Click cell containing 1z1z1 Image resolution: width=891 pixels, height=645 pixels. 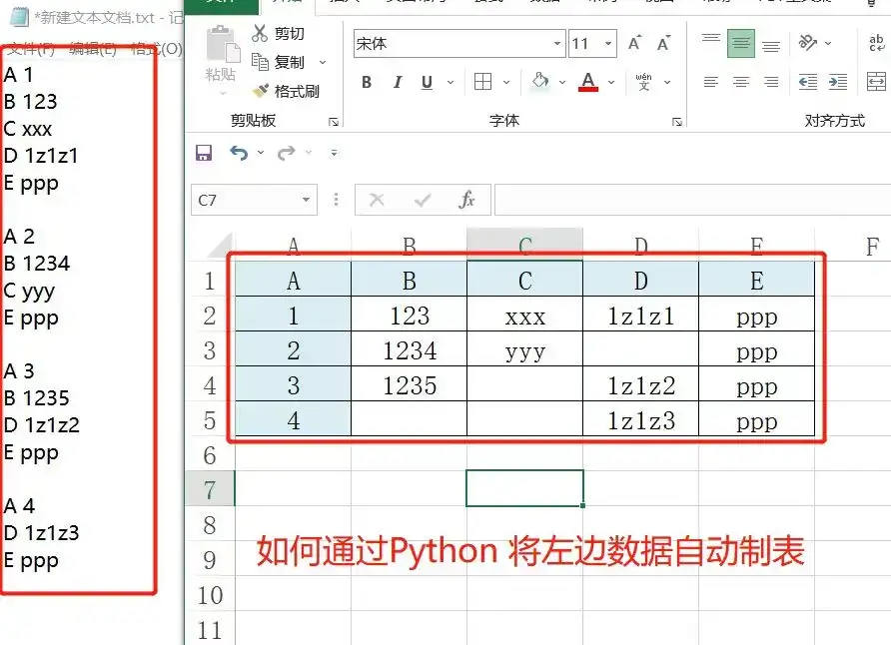tap(641, 316)
